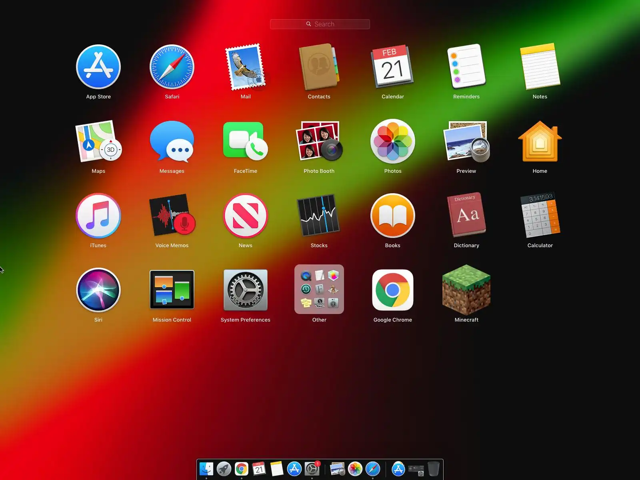Activate the Siri app

pos(98,290)
